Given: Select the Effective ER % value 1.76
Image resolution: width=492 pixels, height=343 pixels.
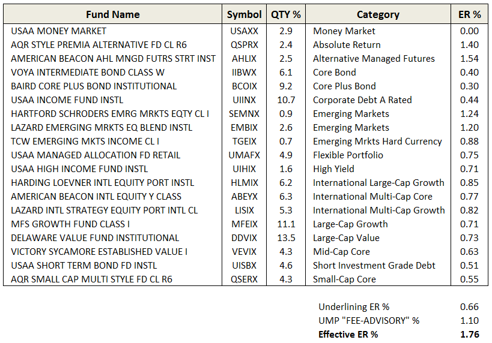Looking at the screenshot, I should click(x=469, y=335).
